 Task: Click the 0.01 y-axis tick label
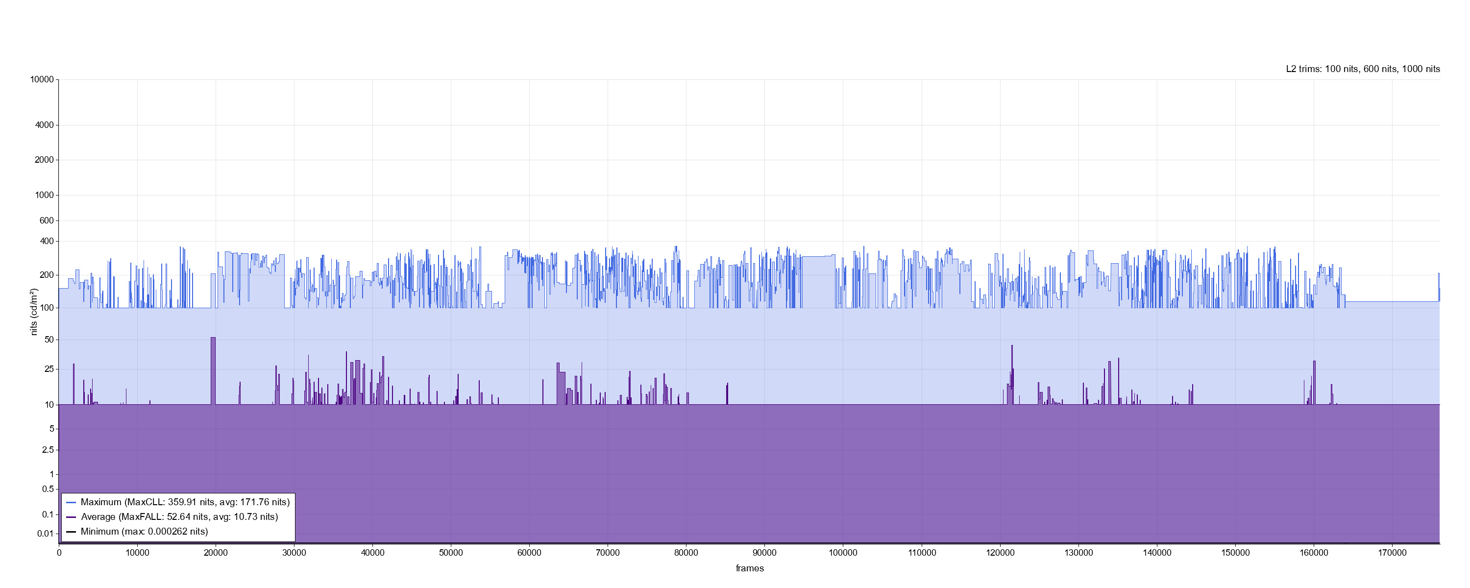[x=45, y=534]
